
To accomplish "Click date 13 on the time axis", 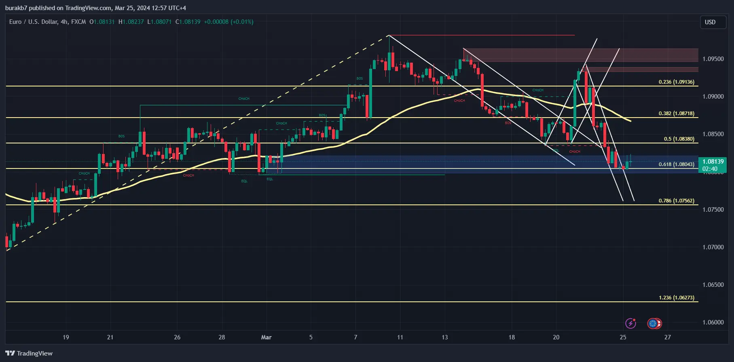I will 444,337.
